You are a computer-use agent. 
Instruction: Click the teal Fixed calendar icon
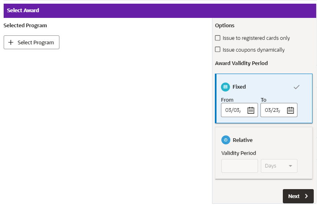pyautogui.click(x=225, y=87)
